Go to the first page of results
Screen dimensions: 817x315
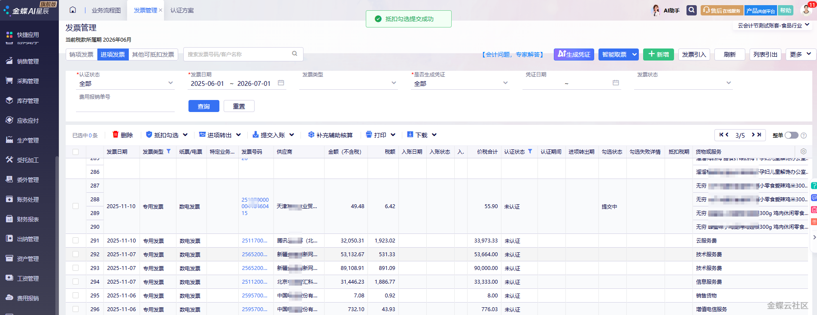tap(721, 135)
